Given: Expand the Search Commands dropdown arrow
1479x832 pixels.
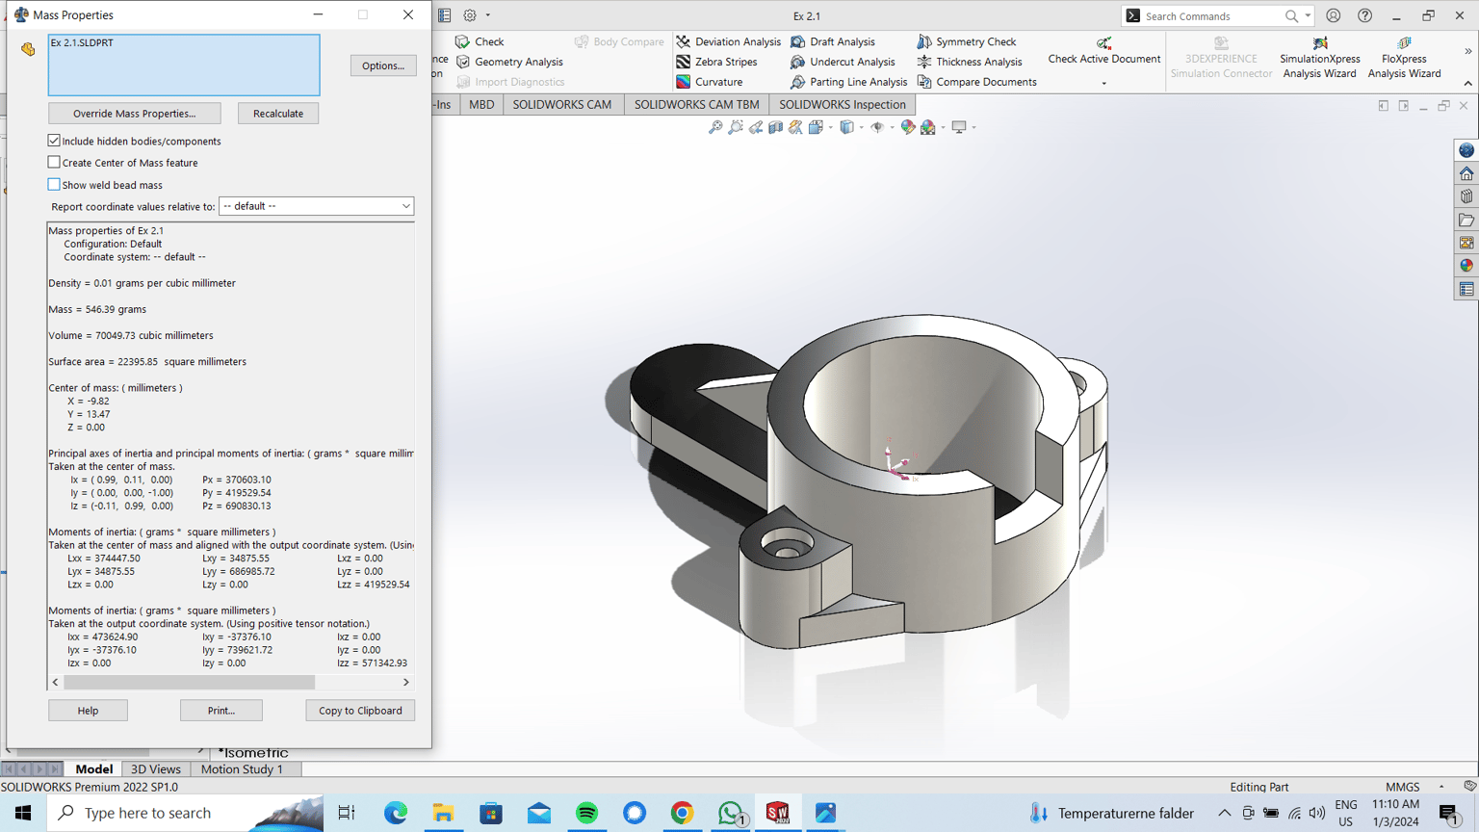Looking at the screenshot, I should pos(1308,16).
